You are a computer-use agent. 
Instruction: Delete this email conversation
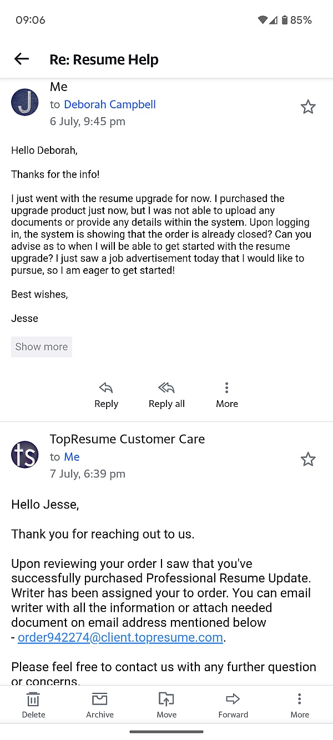[x=33, y=705]
